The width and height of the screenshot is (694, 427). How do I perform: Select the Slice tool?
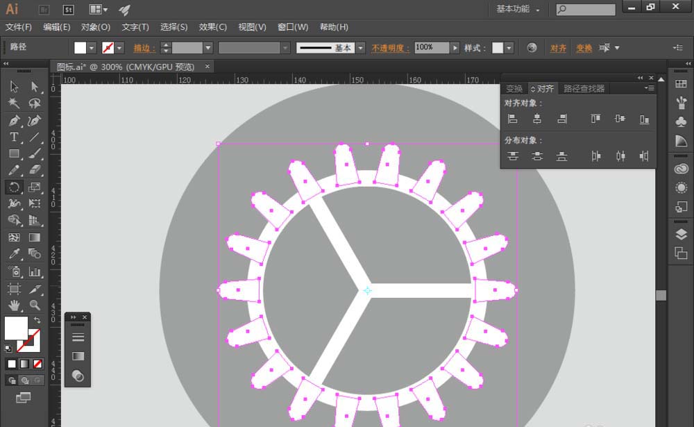(x=35, y=289)
